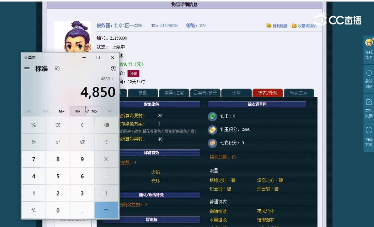Click the CE clear entry key
This screenshot has width=374, height=227.
pyautogui.click(x=58, y=125)
